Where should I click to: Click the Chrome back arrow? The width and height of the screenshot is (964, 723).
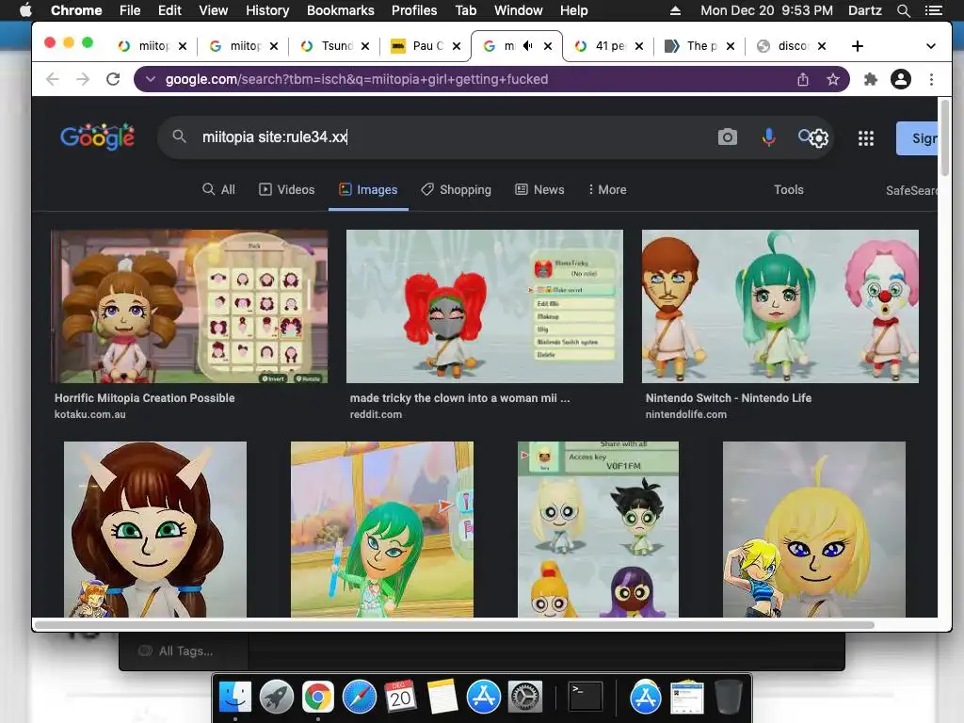coord(53,79)
